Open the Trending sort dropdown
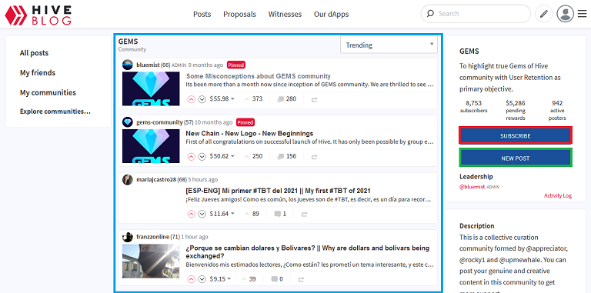Image resolution: width=591 pixels, height=293 pixels. coord(389,45)
